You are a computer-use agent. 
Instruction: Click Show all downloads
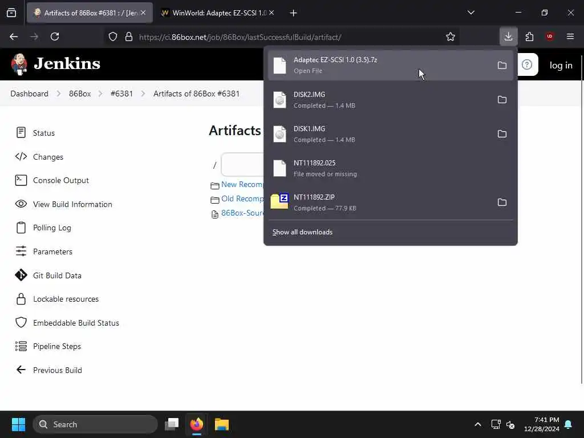point(302,232)
